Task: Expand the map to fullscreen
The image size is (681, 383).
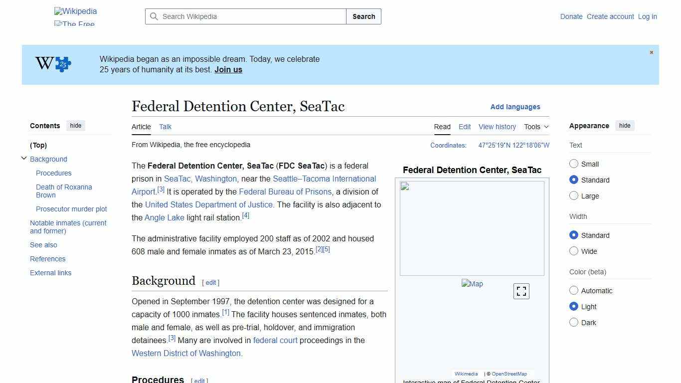Action: point(521,291)
